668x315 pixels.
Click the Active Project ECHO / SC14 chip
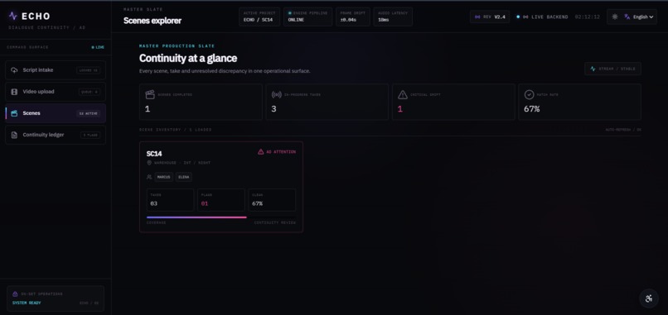259,17
